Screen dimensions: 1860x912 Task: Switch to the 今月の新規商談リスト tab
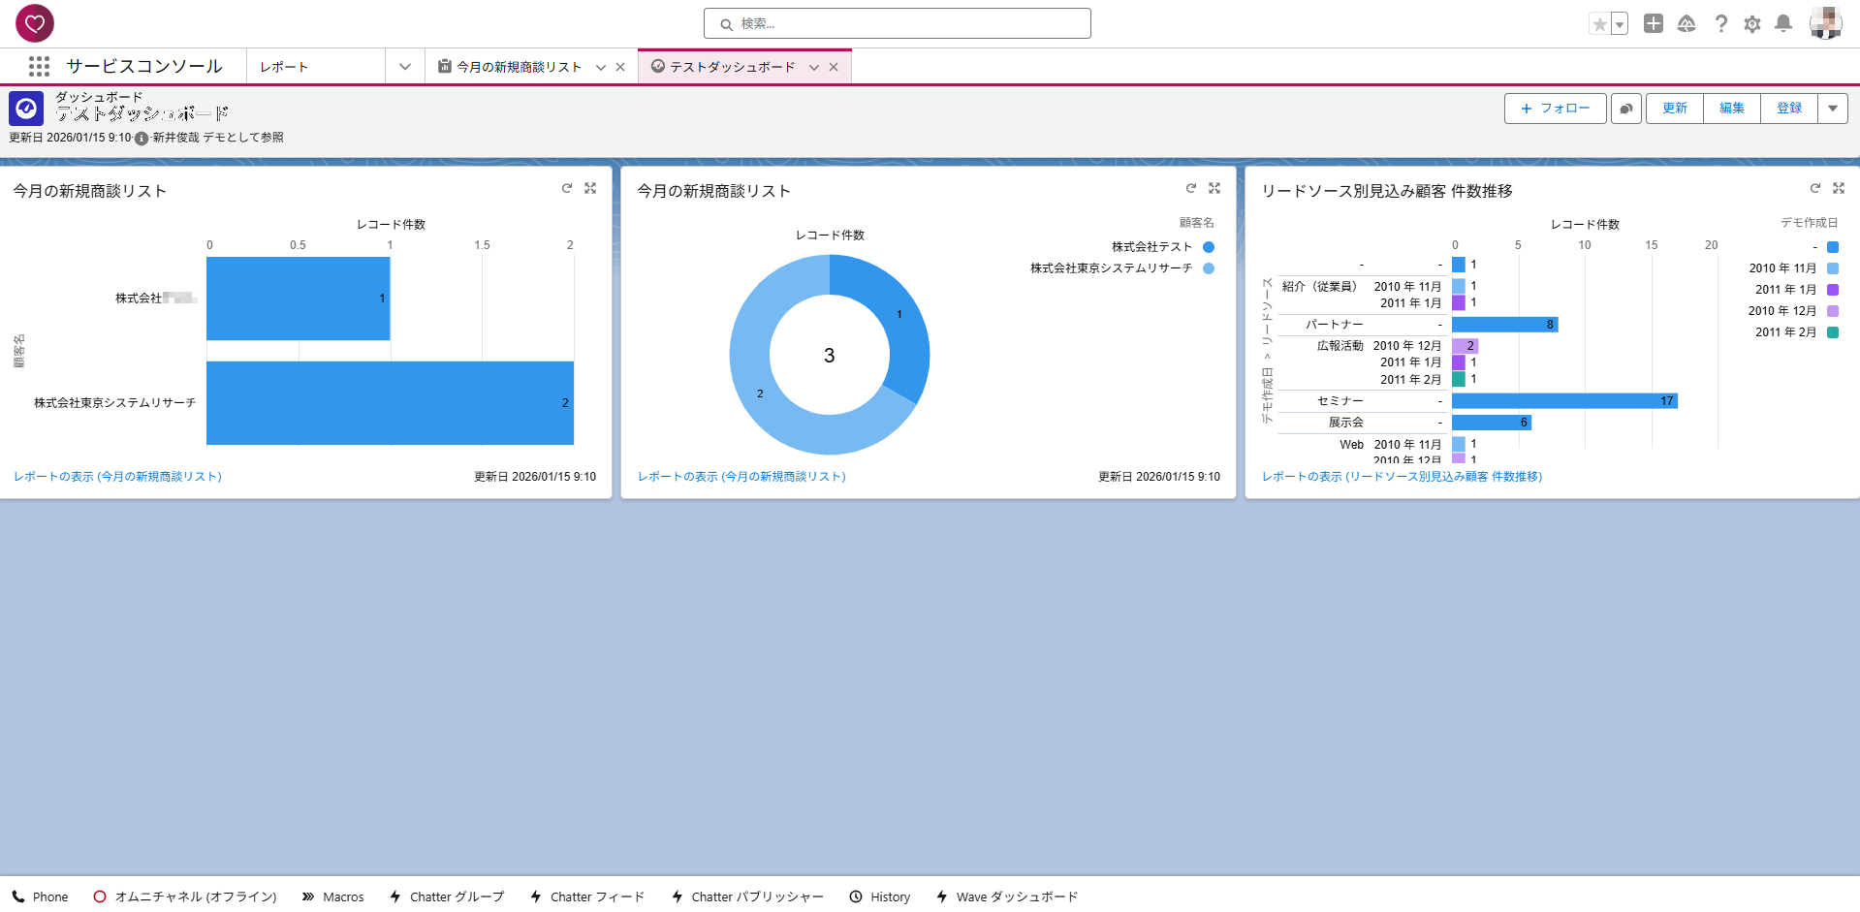tap(519, 67)
